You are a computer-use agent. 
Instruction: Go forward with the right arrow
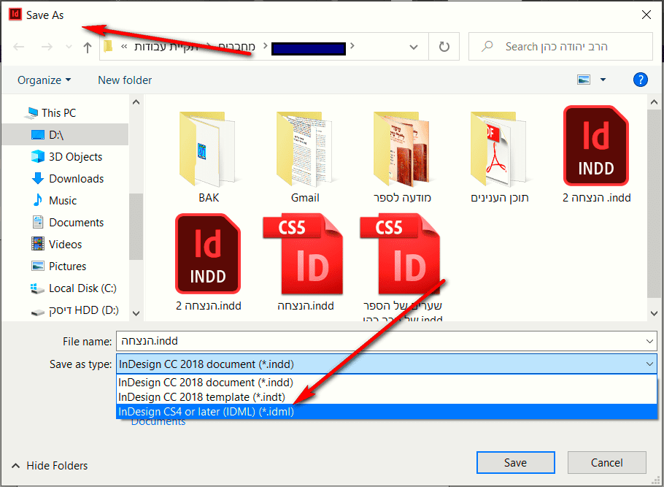pos(47,47)
